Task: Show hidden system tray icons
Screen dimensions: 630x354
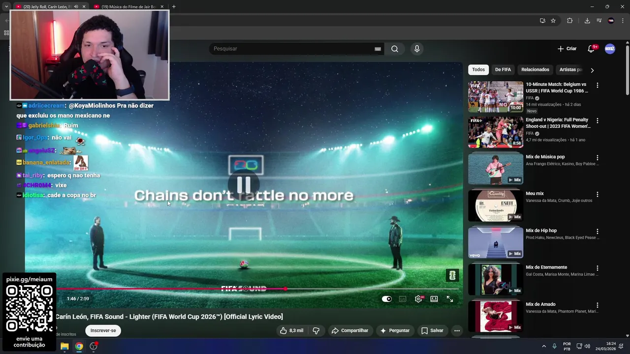Action: pos(544,346)
